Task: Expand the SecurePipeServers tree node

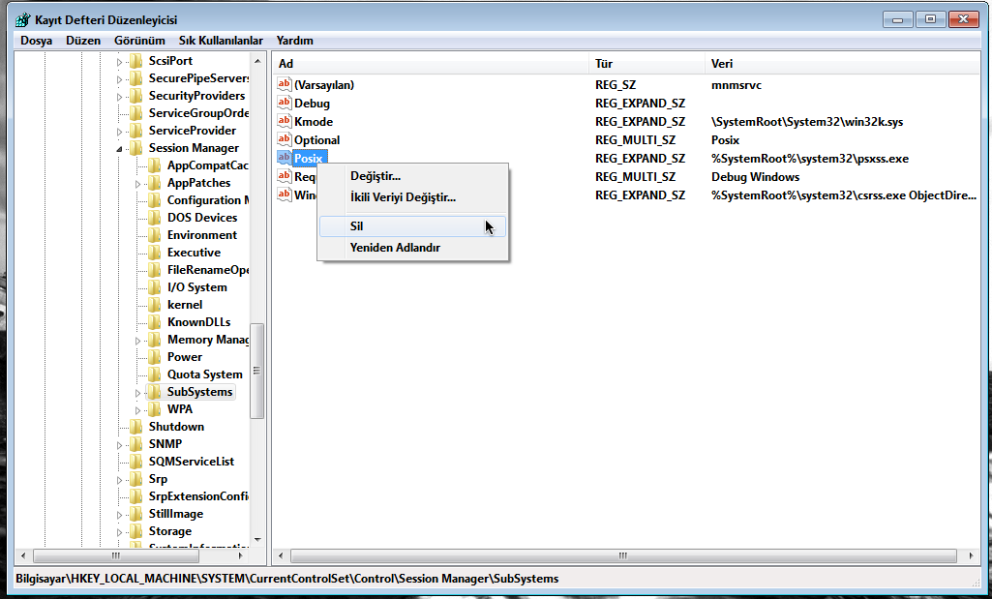Action: (x=120, y=79)
